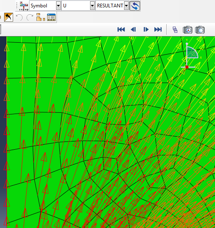Viewport: 215px width, 228px height.
Task: Click the redo arrow icon
Action: click(x=30, y=17)
